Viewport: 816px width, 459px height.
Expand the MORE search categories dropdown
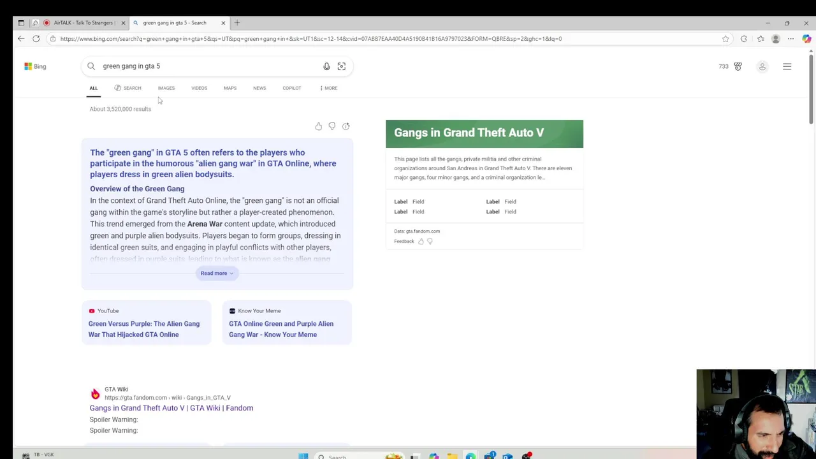328,88
